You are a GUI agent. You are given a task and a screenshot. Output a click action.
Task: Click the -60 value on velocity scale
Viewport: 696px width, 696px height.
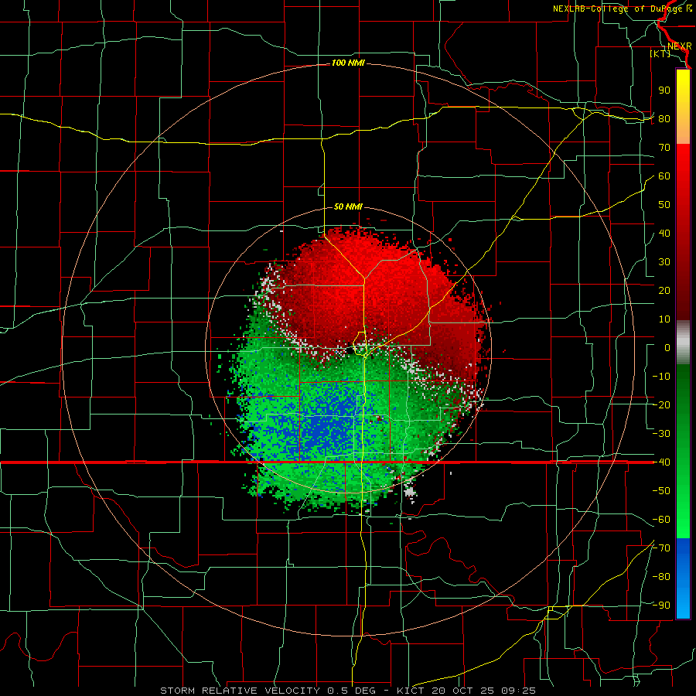point(661,520)
